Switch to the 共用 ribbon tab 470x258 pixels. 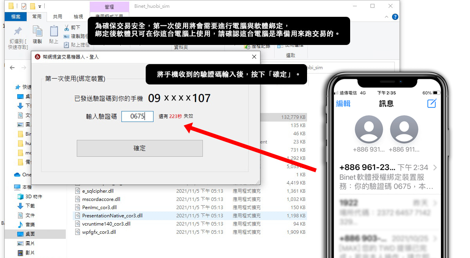pos(58,17)
